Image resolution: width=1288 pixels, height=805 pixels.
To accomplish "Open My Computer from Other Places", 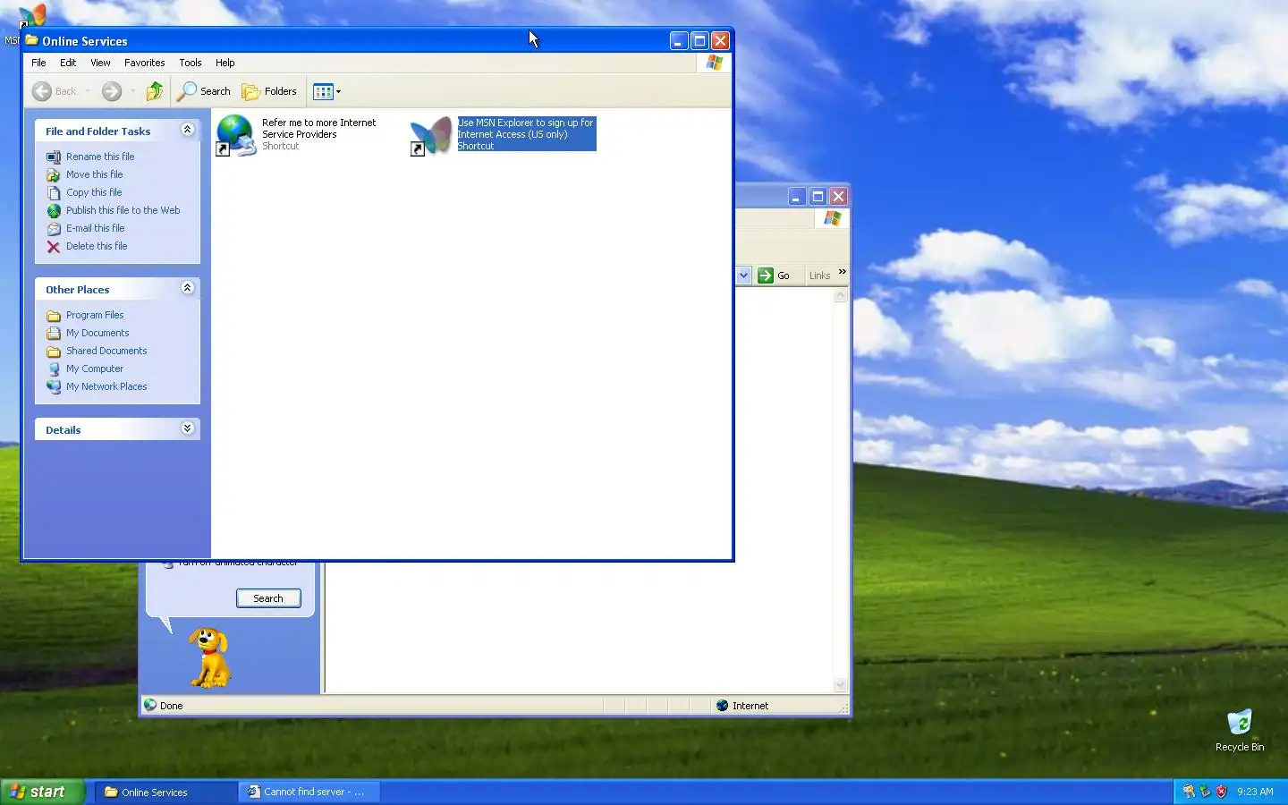I will [95, 369].
